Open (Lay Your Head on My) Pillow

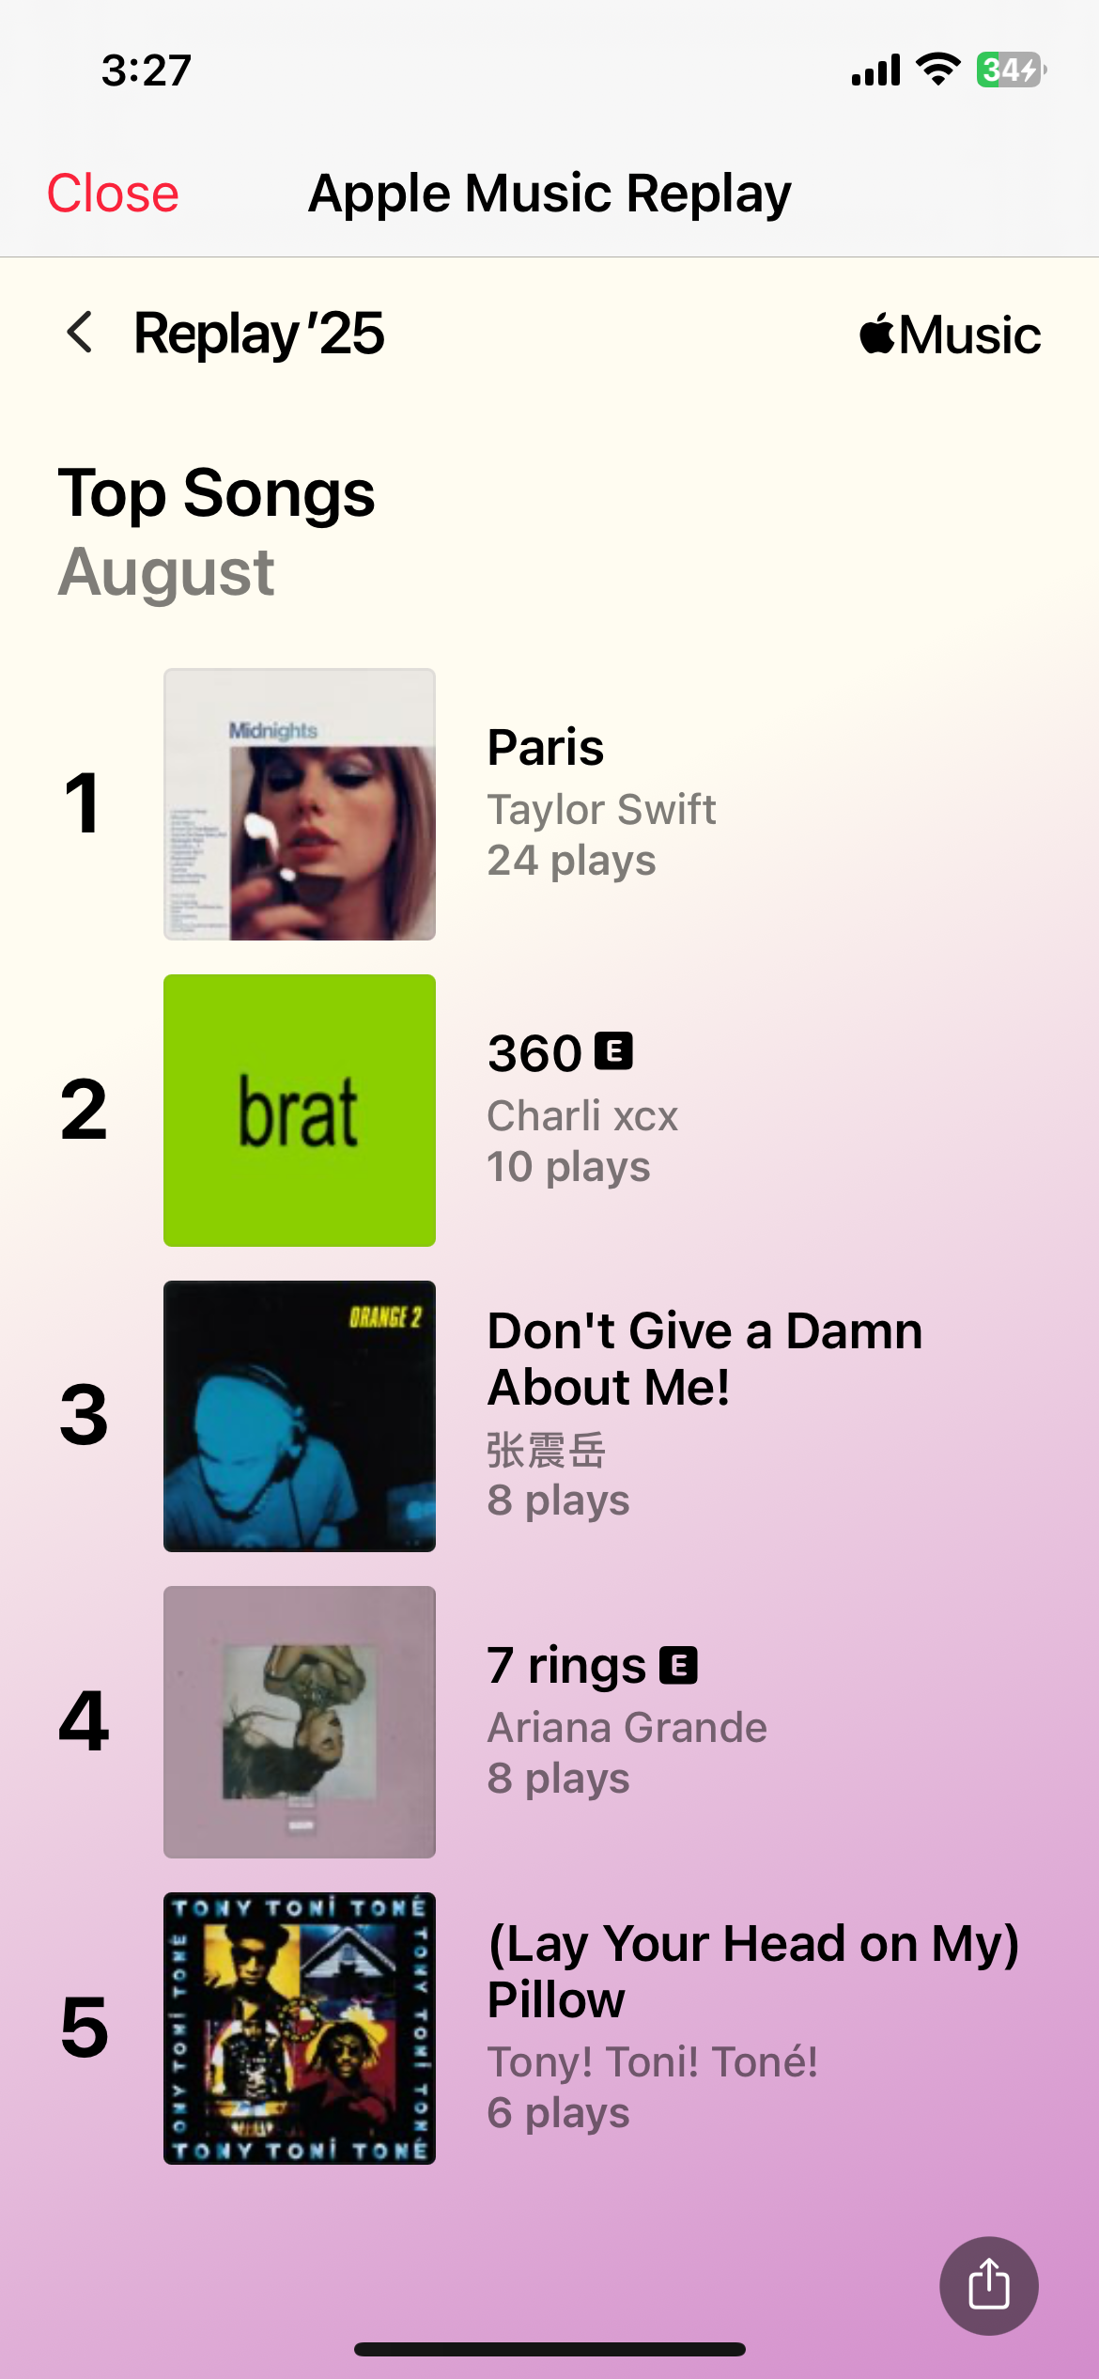tap(752, 1971)
